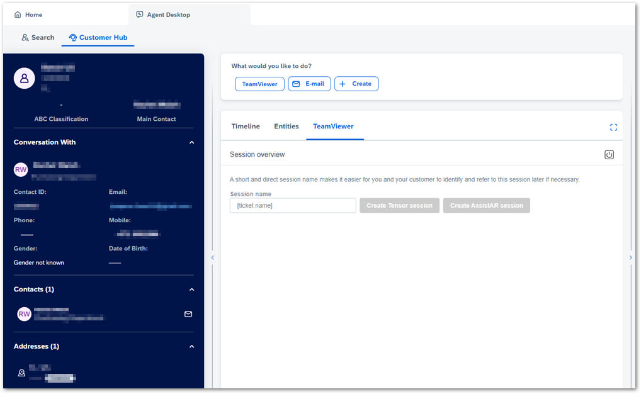The image size is (641, 394).
Task: Click the Agent Desktop chat icon
Action: point(139,14)
